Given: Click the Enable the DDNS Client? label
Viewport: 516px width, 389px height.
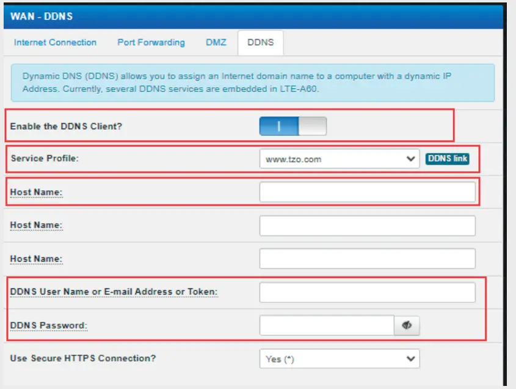Looking at the screenshot, I should pos(66,126).
